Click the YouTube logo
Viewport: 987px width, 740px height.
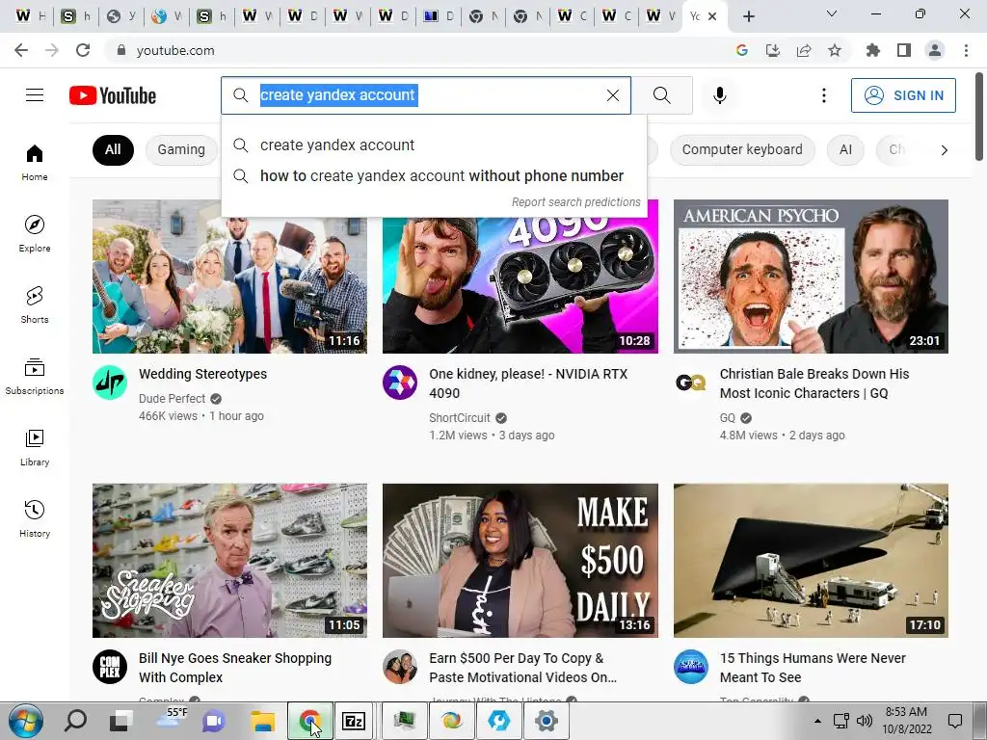(113, 95)
